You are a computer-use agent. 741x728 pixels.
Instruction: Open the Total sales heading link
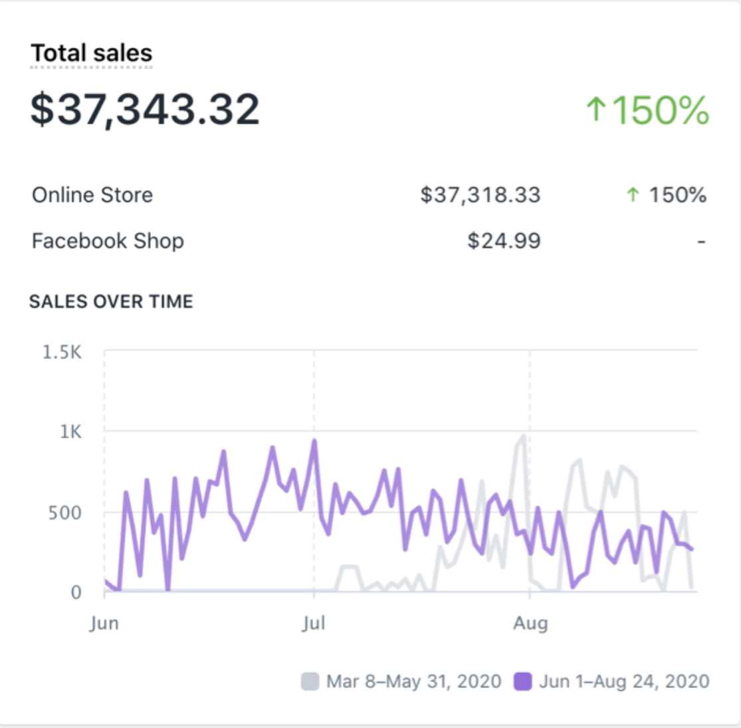[x=92, y=53]
